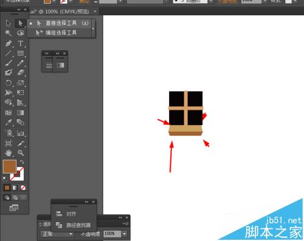304x241 pixels.
Task: Activate the Stroke box with red slash
Action: point(20,177)
